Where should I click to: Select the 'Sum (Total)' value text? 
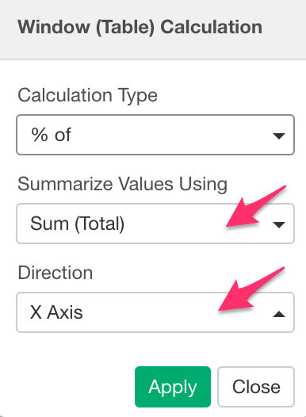click(x=77, y=224)
